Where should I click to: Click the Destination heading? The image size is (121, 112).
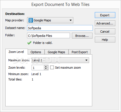coord(15,14)
